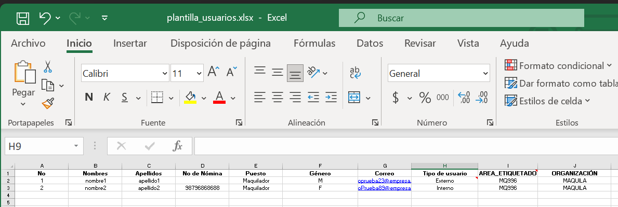The height and width of the screenshot is (207, 618).
Task: Expand font color palette arrow
Action: point(233,98)
